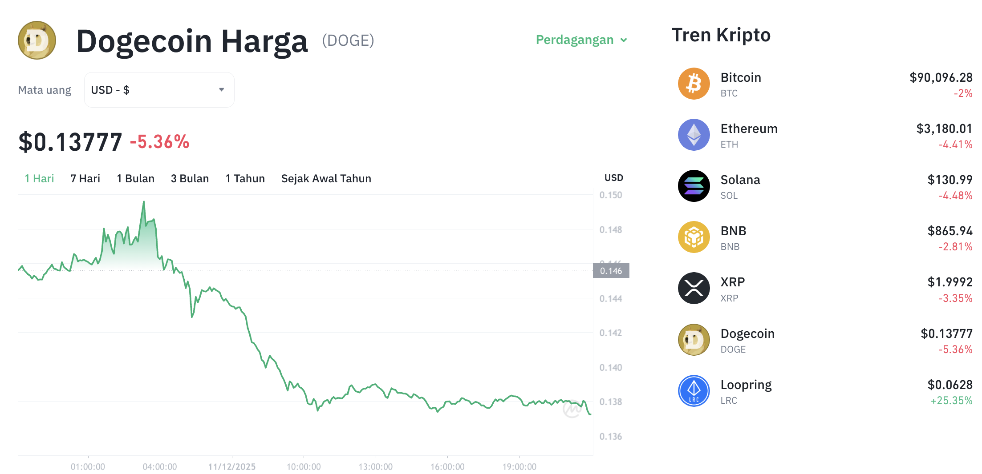This screenshot has width=982, height=474.
Task: Choose Sejak Awal Tahun chart range
Action: [326, 178]
